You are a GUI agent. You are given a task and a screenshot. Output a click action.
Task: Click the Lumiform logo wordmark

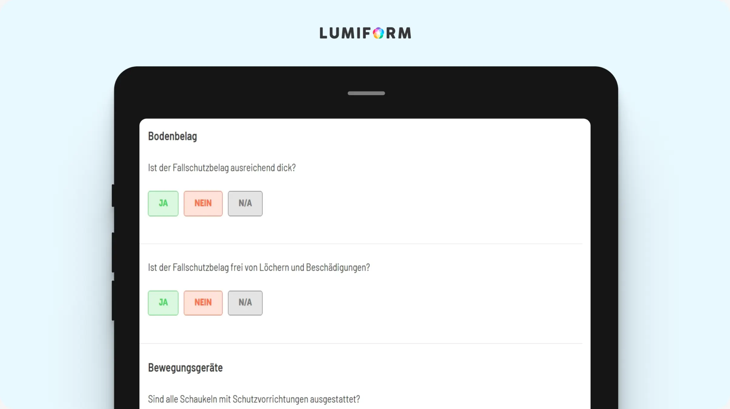[x=365, y=33]
